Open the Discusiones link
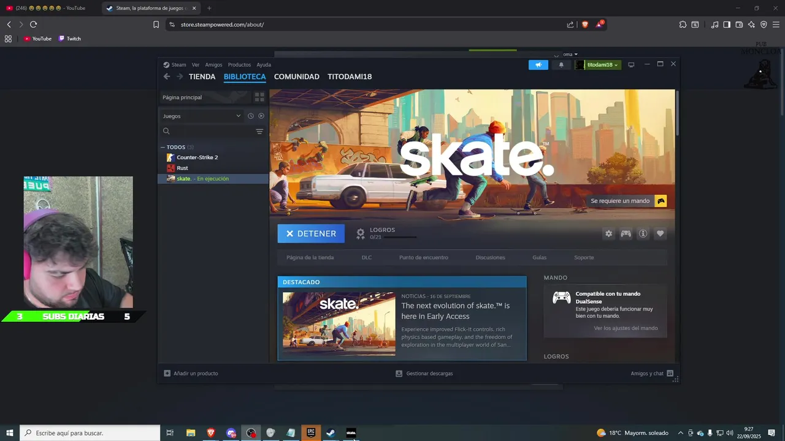The height and width of the screenshot is (441, 785). pos(491,257)
